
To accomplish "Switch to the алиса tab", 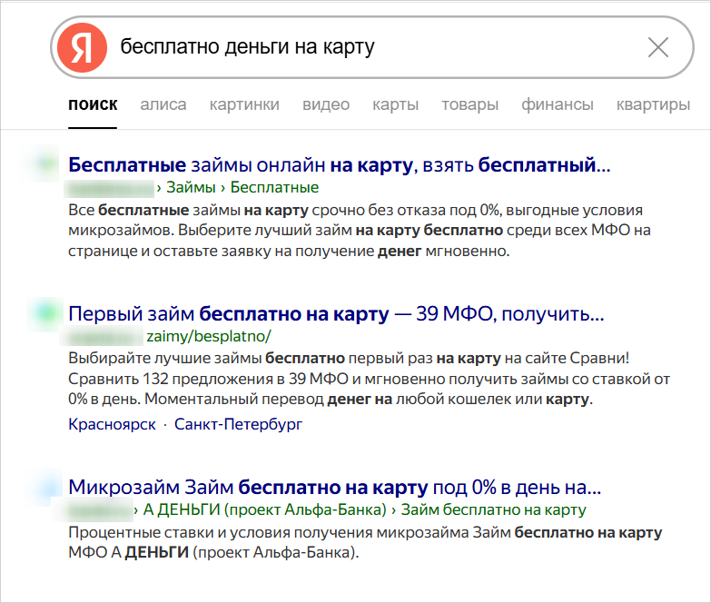I will [163, 104].
